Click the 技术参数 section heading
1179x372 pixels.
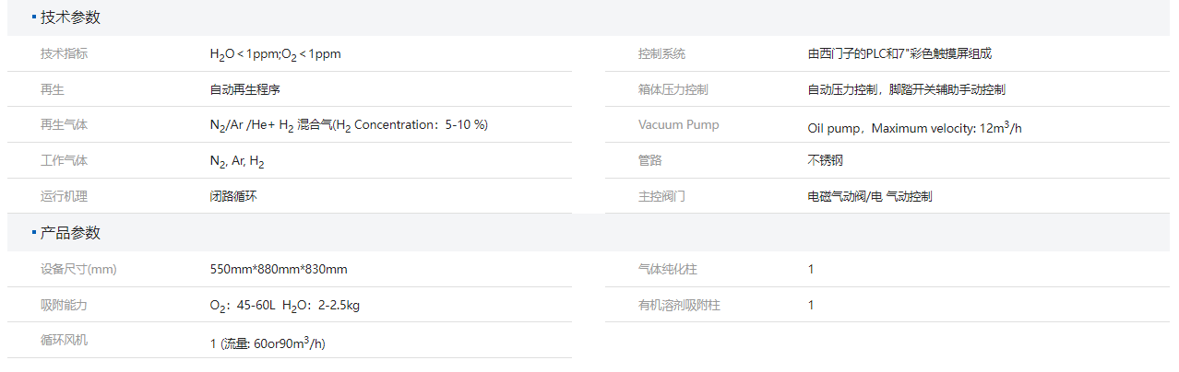(x=70, y=17)
